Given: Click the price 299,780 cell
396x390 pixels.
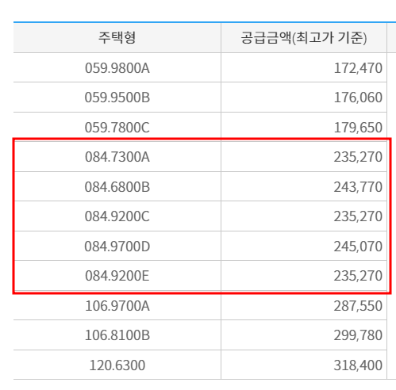Looking at the screenshot, I should coord(304,335).
